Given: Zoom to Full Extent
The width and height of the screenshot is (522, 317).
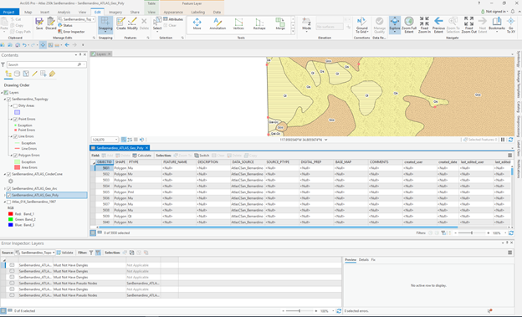Looking at the screenshot, I should click(x=409, y=24).
